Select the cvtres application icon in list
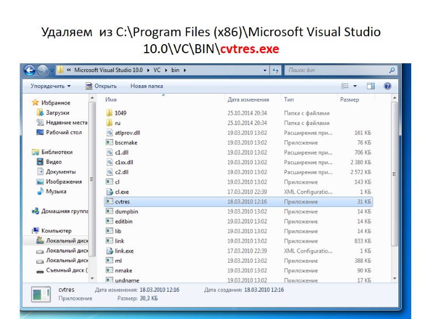The height and width of the screenshot is (319, 425). (x=109, y=202)
